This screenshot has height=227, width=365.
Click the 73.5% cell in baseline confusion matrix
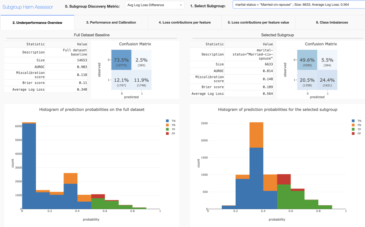[121, 60]
